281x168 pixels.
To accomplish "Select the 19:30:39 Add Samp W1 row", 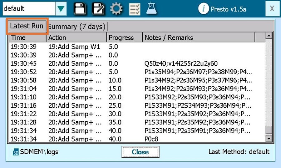I will pyautogui.click(x=137, y=47).
